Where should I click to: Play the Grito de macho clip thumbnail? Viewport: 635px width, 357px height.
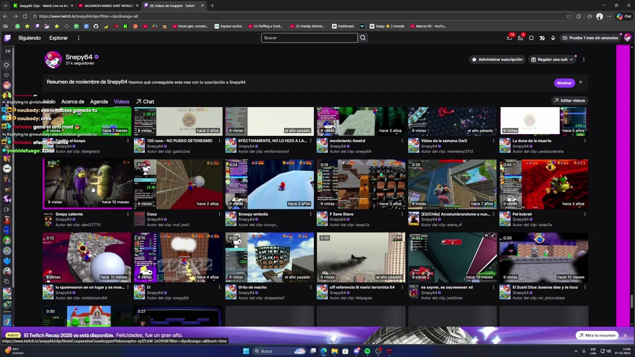point(269,257)
